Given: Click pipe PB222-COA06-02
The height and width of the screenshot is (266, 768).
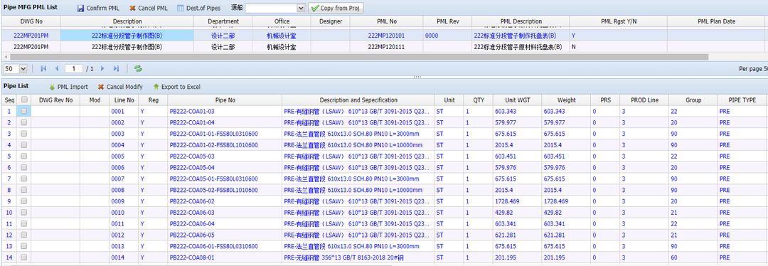Looking at the screenshot, I should tap(192, 201).
